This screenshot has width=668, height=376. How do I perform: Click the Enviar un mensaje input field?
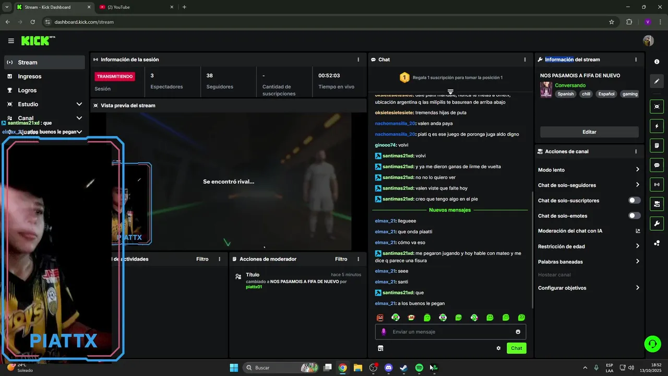(x=450, y=332)
